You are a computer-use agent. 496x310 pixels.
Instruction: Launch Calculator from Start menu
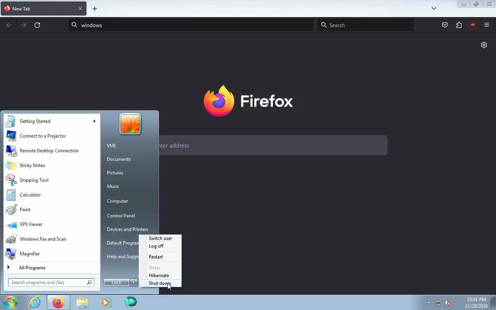click(52, 195)
